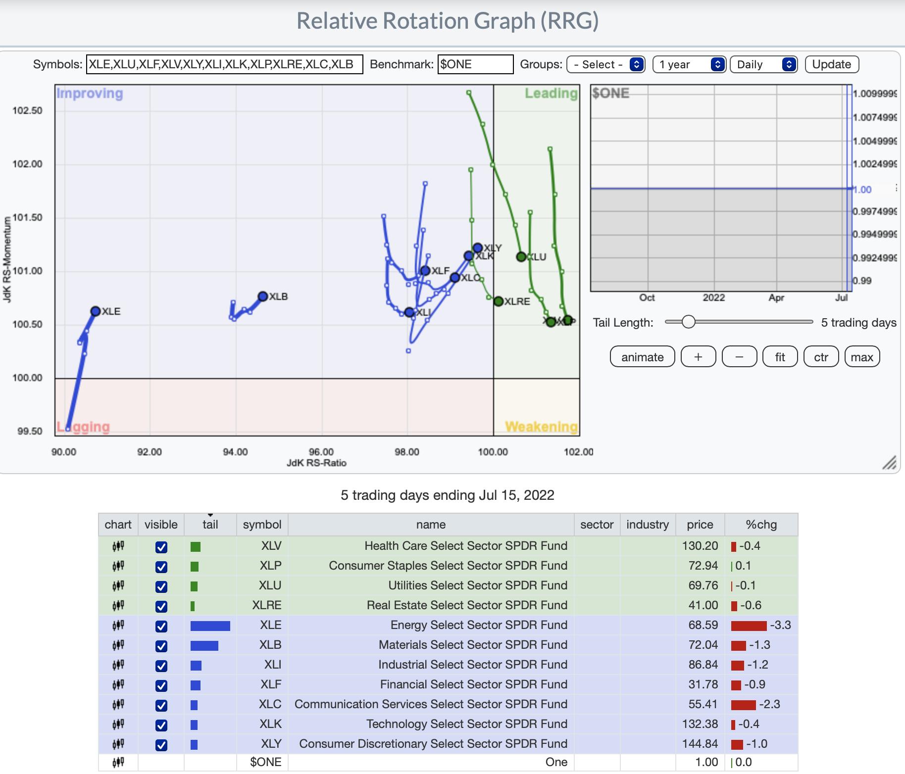Open the chart icon for XLE row
This screenshot has width=905, height=774.
[x=118, y=626]
